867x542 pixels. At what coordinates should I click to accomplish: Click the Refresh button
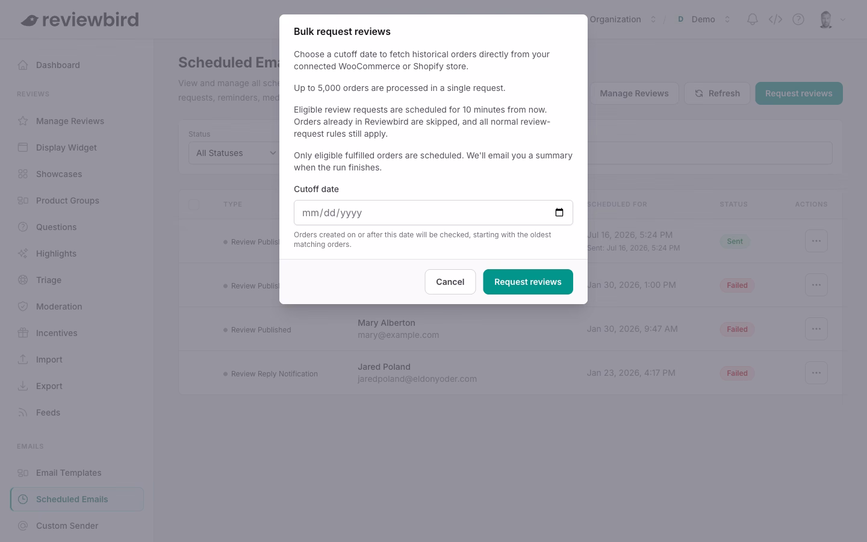[x=717, y=93]
